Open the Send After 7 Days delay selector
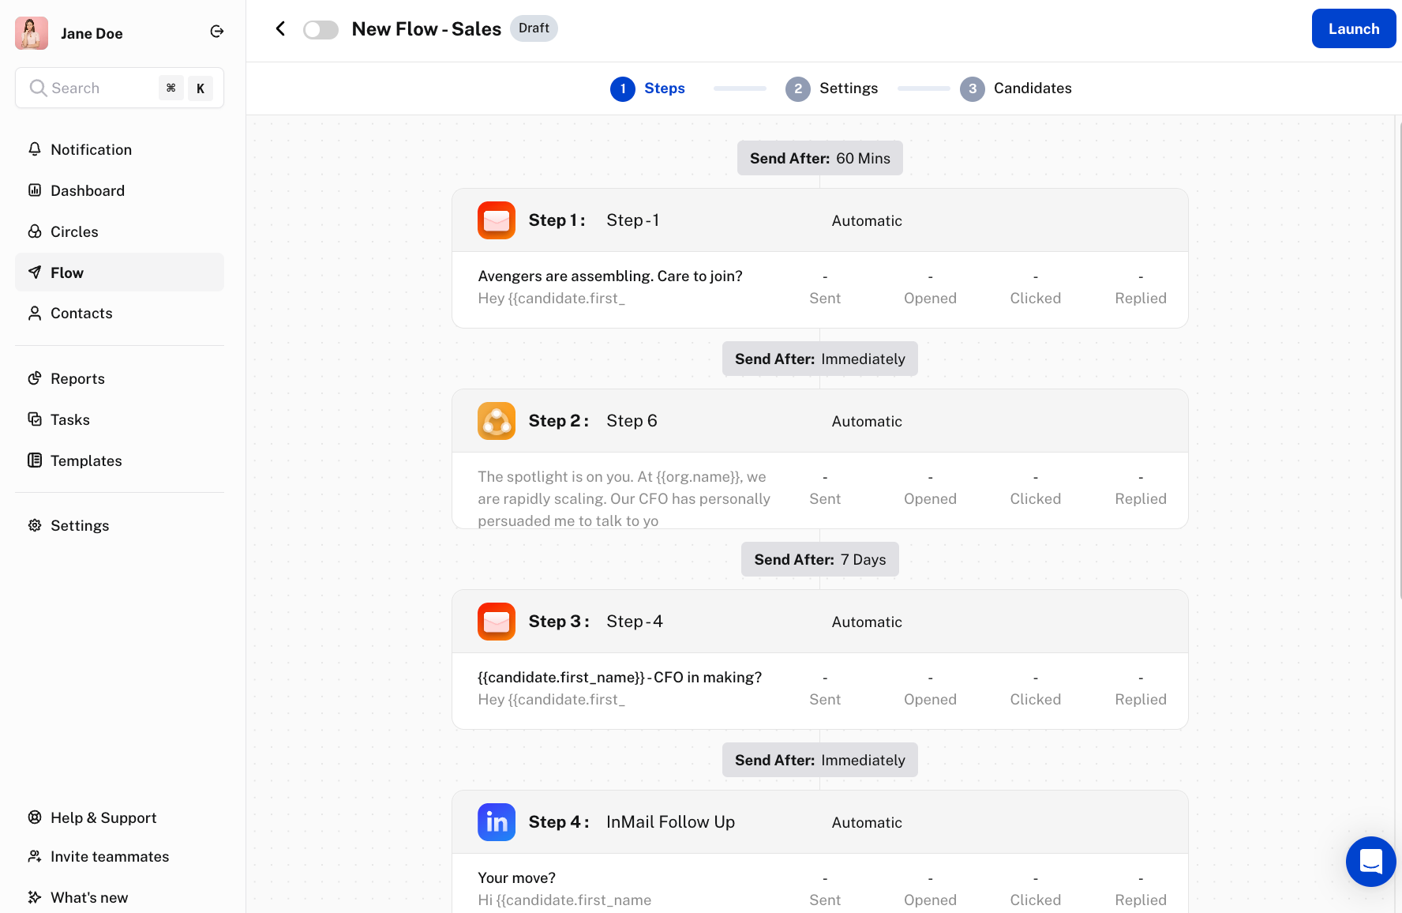Viewport: 1402px width, 913px height. (x=819, y=559)
